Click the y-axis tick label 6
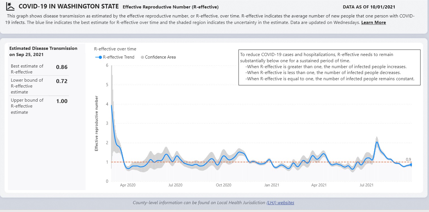 [x=107, y=65]
